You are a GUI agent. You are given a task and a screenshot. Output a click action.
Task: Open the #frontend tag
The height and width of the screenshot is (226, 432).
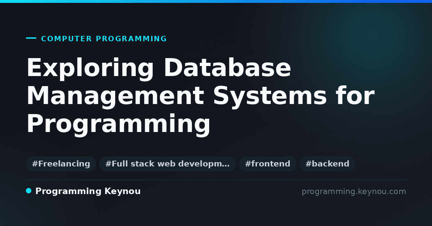(x=267, y=164)
